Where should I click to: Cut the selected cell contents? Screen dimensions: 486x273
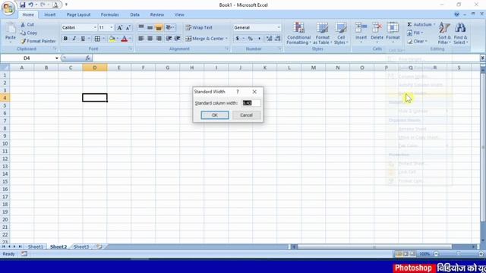point(27,24)
